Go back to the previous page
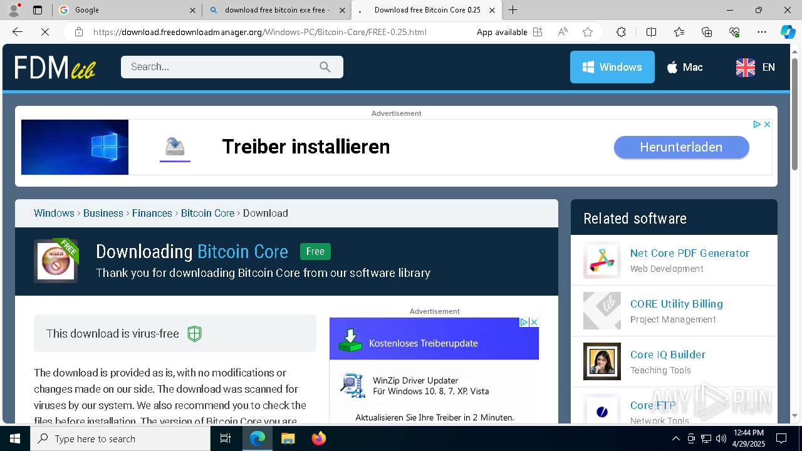 (x=18, y=32)
